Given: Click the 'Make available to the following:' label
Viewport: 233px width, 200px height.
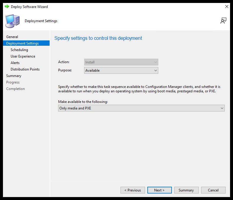Looking at the screenshot, I should click(x=83, y=102).
